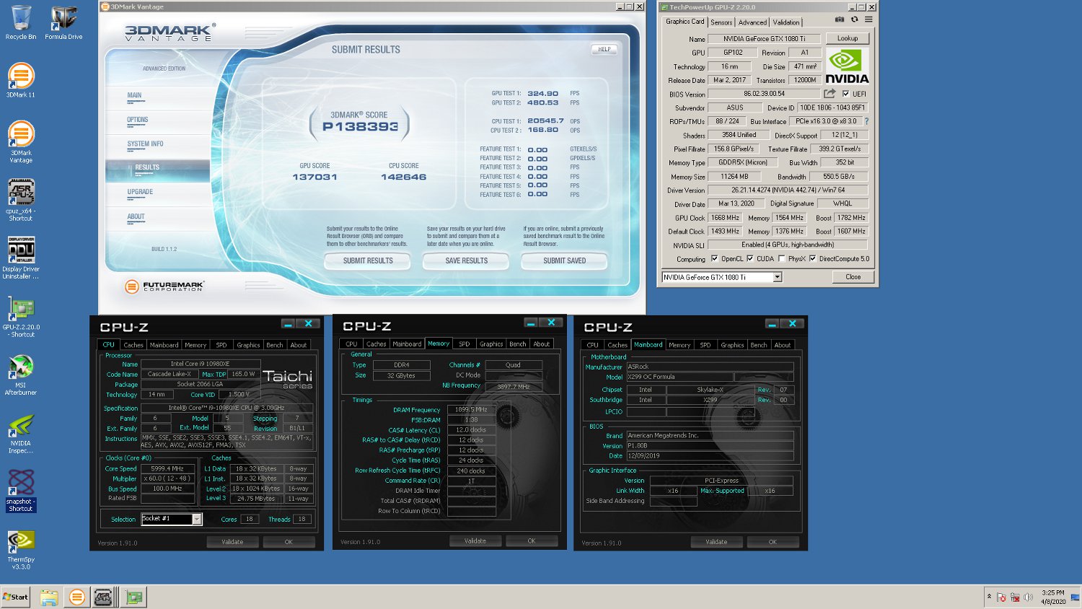The height and width of the screenshot is (609, 1082).
Task: Click the BIOS share/export arrow icon in GPU-Z
Action: click(830, 94)
